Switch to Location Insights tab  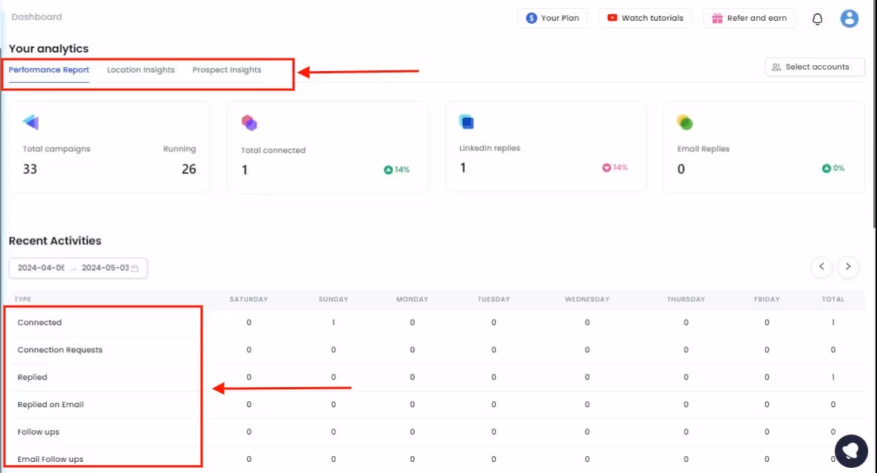pos(141,70)
